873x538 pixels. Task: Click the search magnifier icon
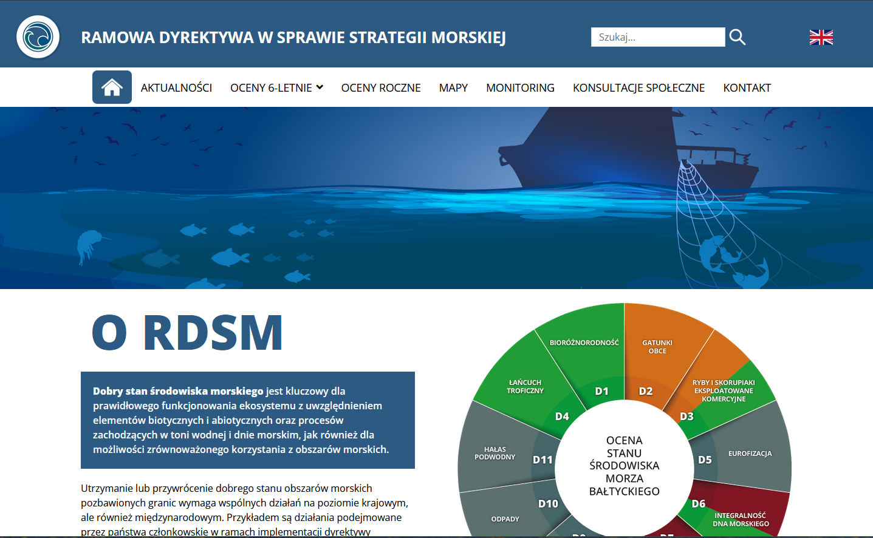click(x=737, y=36)
